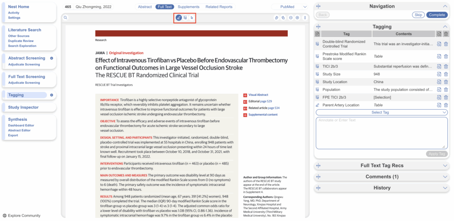Switch to the Abstract tab
Viewport: 454px width, 221px height.
click(x=145, y=7)
